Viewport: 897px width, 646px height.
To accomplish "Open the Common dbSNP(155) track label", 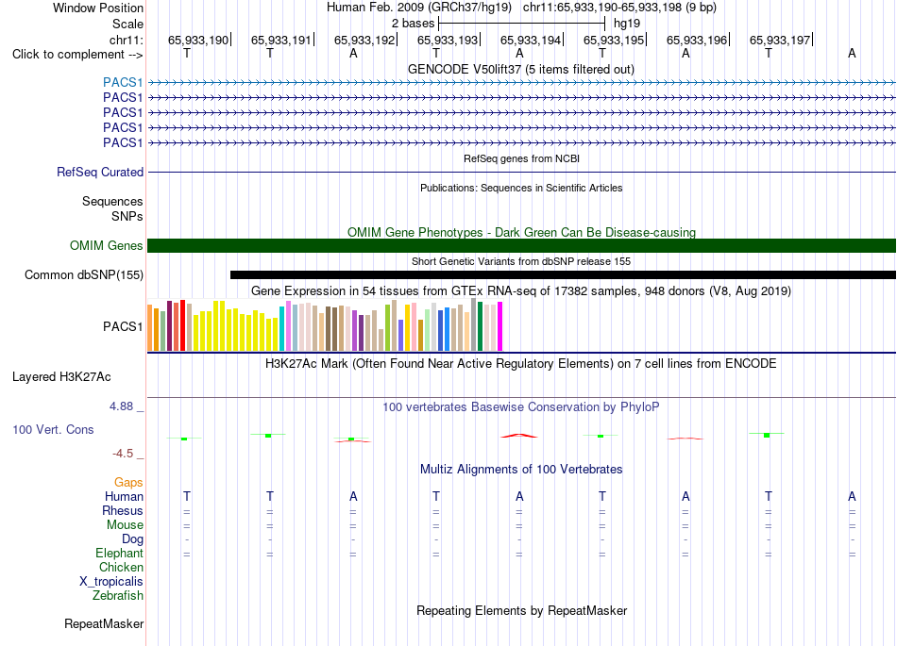I will point(84,274).
